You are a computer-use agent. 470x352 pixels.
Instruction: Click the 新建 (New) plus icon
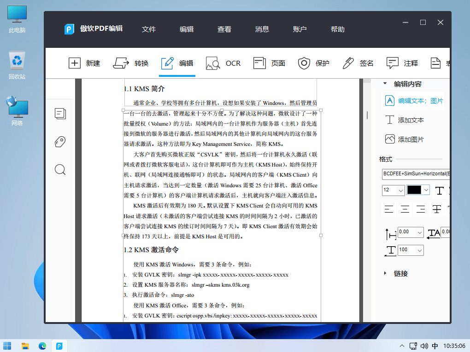(74, 63)
